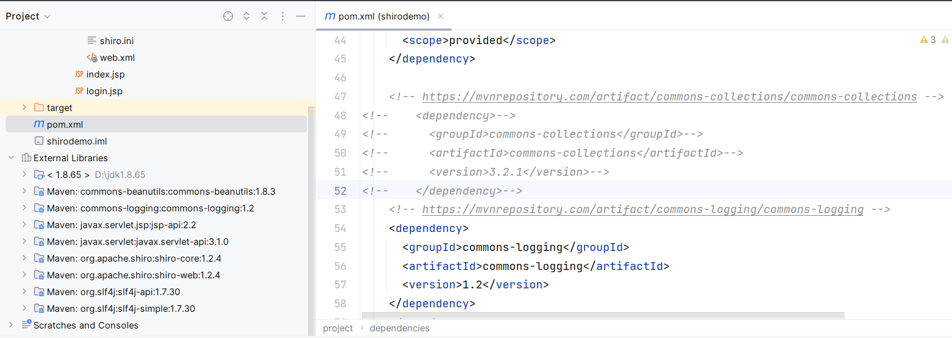952x338 pixels.
Task: Open the commons-logging mvnrepository link
Action: 642,209
